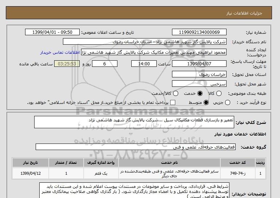Click the تاریخ نیاز column header
280x198 pixels.
click(x=31, y=162)
